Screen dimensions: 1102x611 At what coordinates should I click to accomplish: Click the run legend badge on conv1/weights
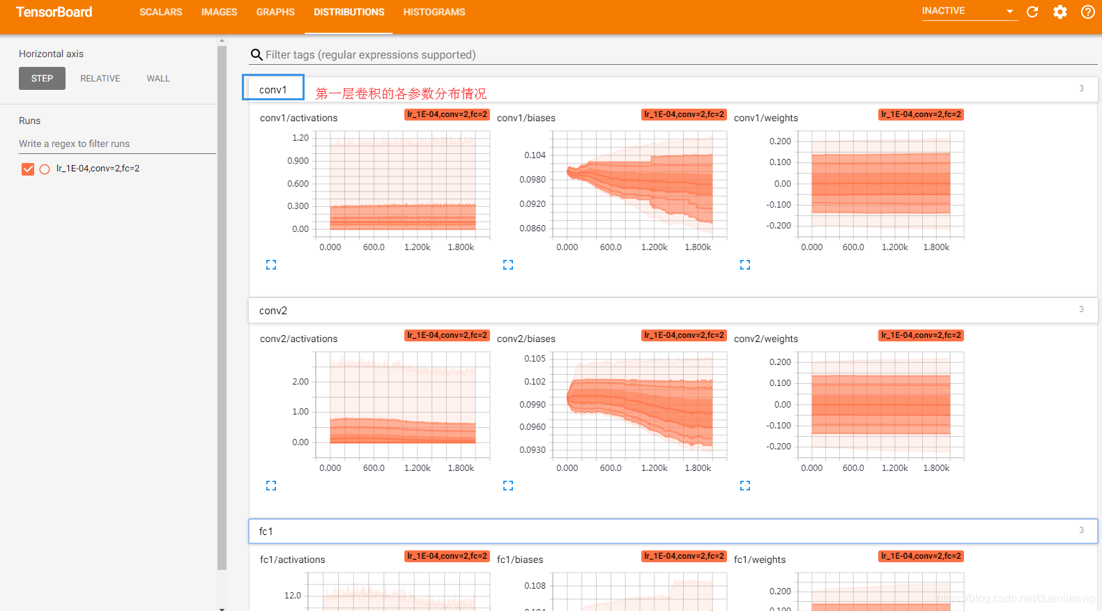coord(921,114)
